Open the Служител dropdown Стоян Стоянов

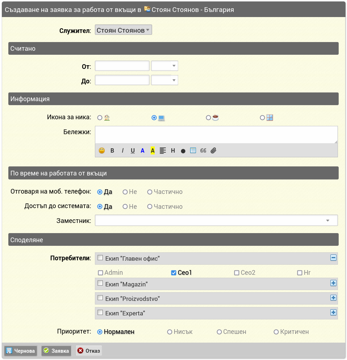click(124, 30)
